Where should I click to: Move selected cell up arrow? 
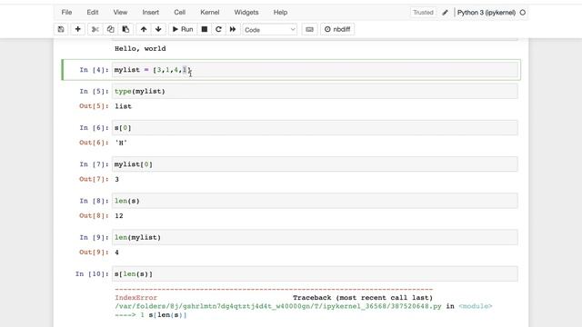click(144, 29)
